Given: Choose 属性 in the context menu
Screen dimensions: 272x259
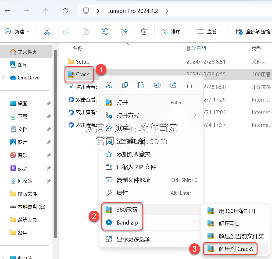Looking at the screenshot, I should click(151, 193).
